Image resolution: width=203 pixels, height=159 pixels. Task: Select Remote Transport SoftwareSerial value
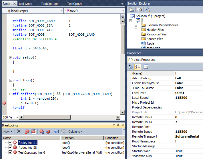tap(187, 136)
